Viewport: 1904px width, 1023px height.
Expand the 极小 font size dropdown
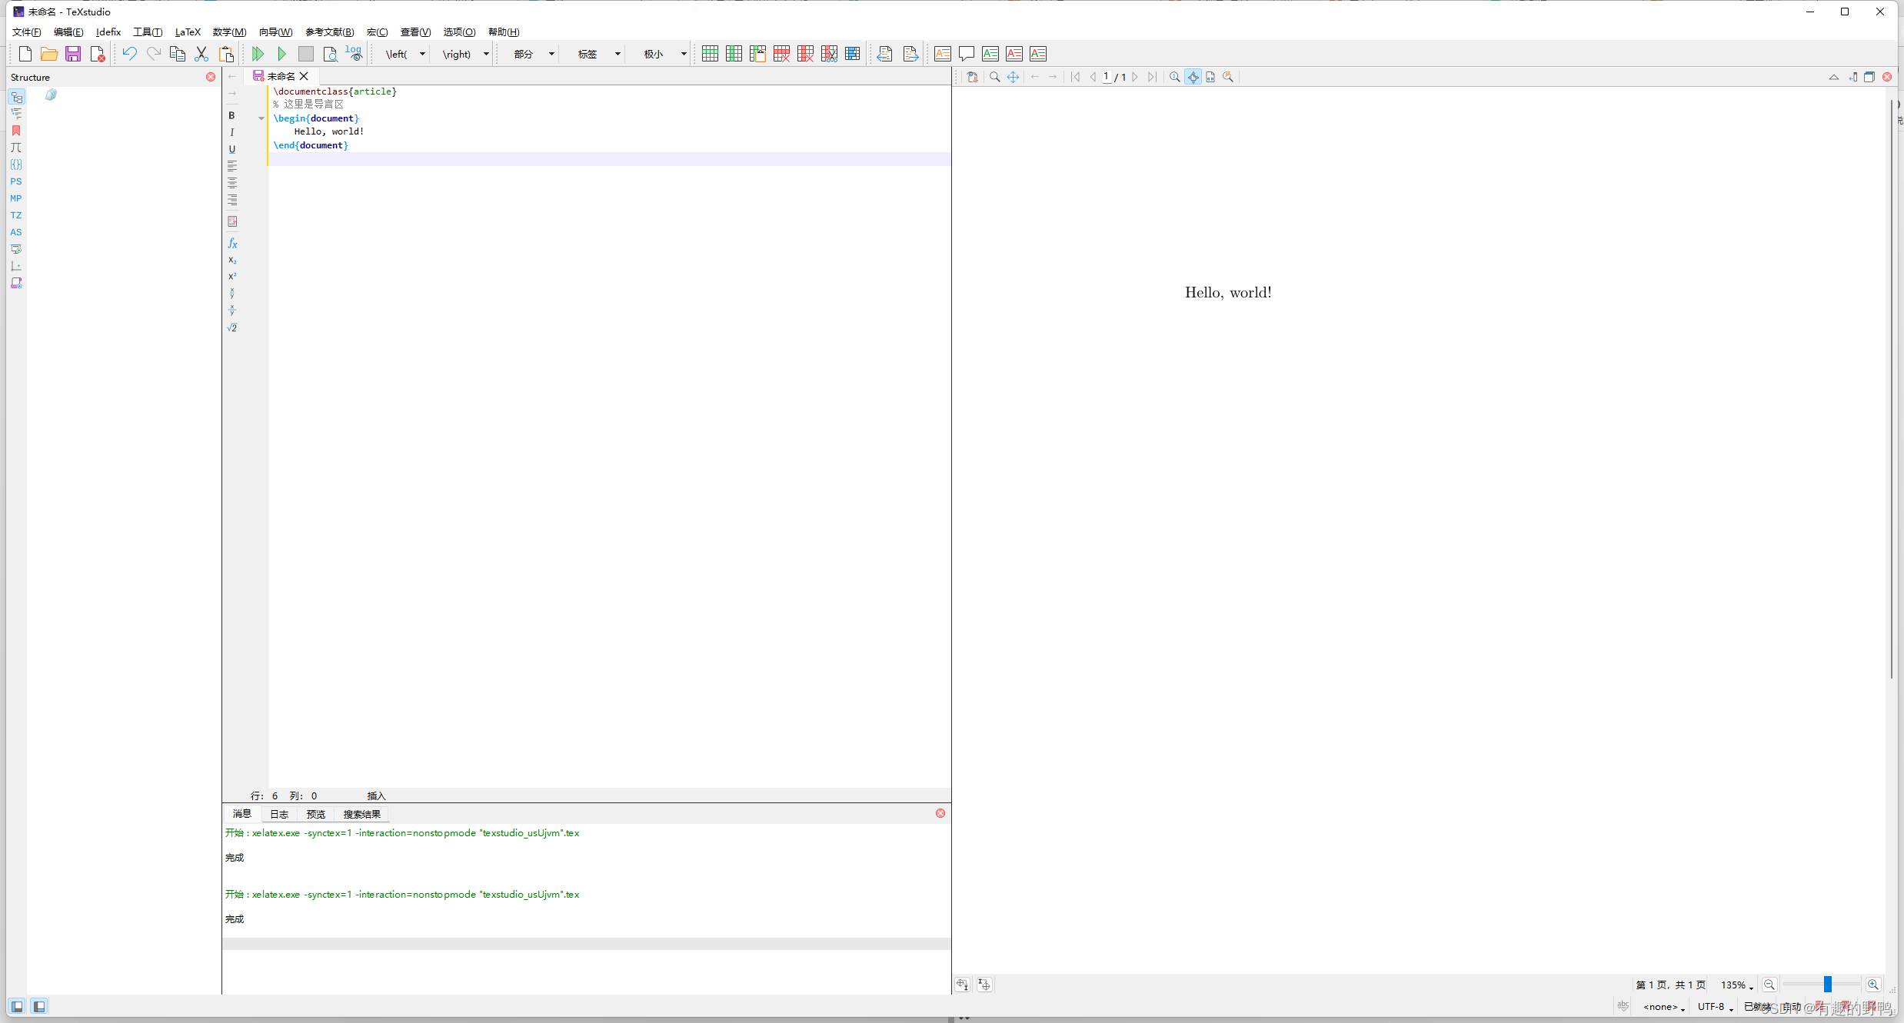(x=684, y=54)
